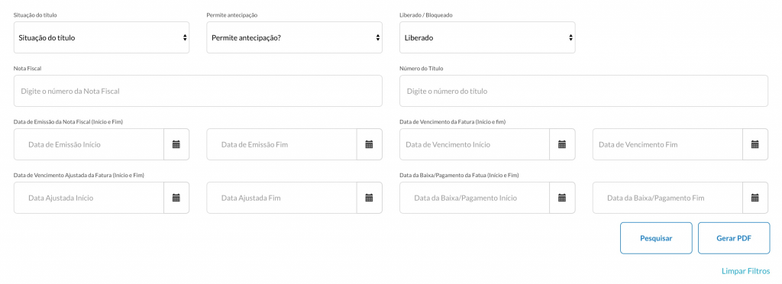
Task: Open calendar for Data de Emissão Início
Action: coord(176,144)
